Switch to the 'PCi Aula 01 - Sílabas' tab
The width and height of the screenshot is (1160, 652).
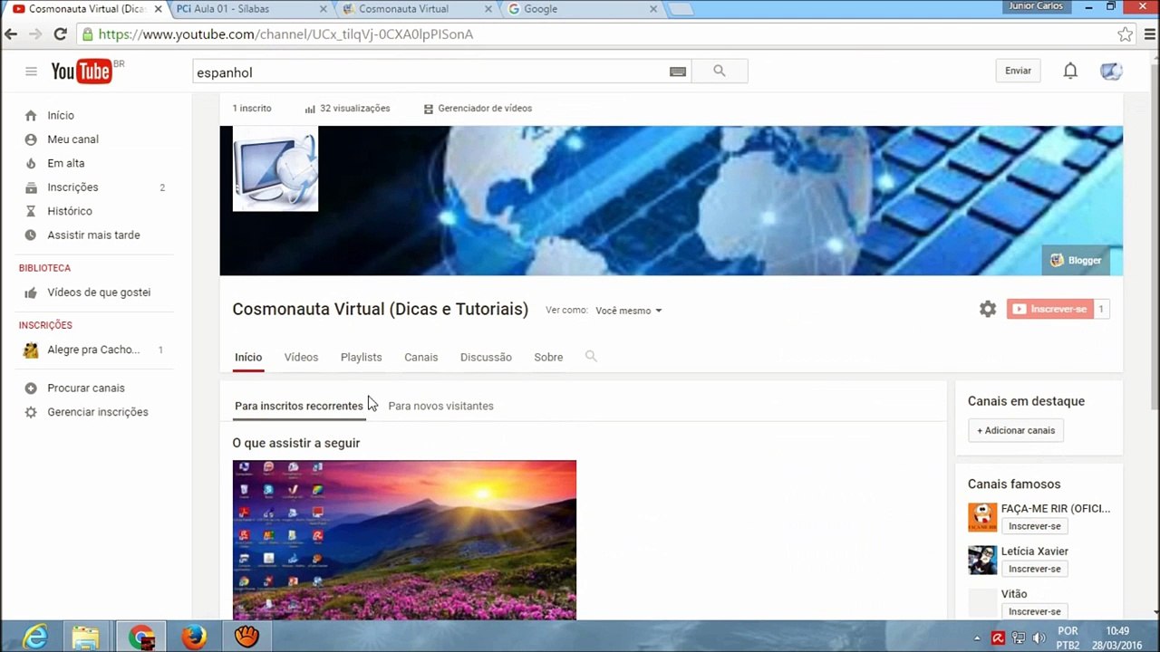click(x=250, y=9)
